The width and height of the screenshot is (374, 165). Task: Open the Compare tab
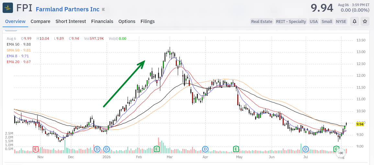click(x=40, y=21)
